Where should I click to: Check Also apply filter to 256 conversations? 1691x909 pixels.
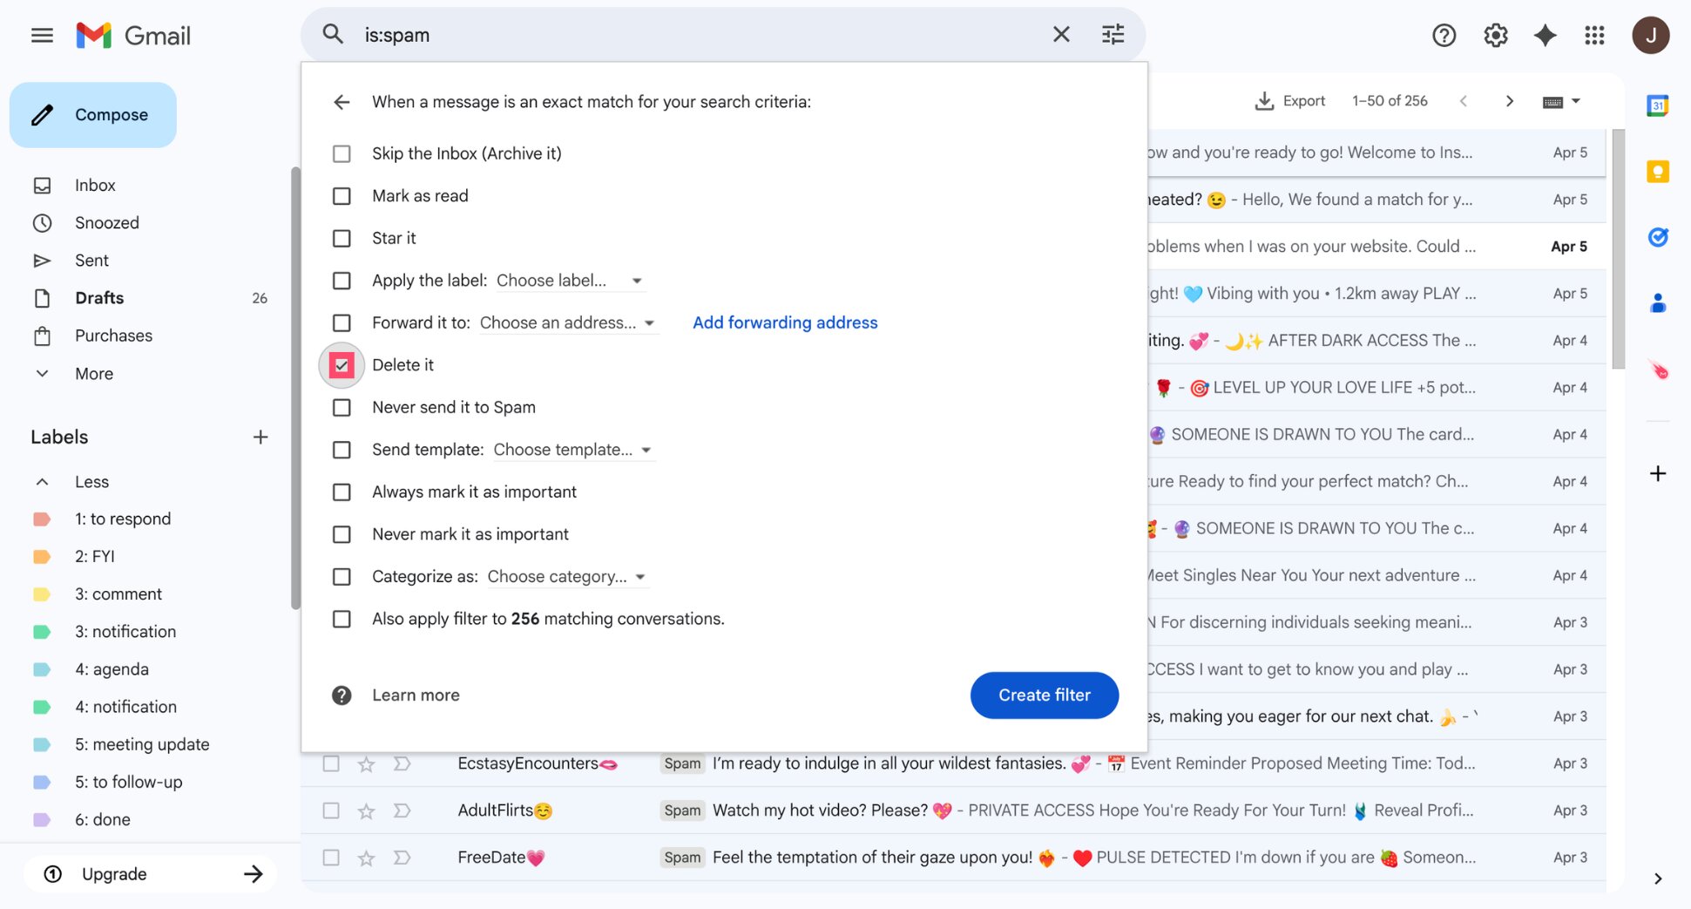pyautogui.click(x=342, y=620)
